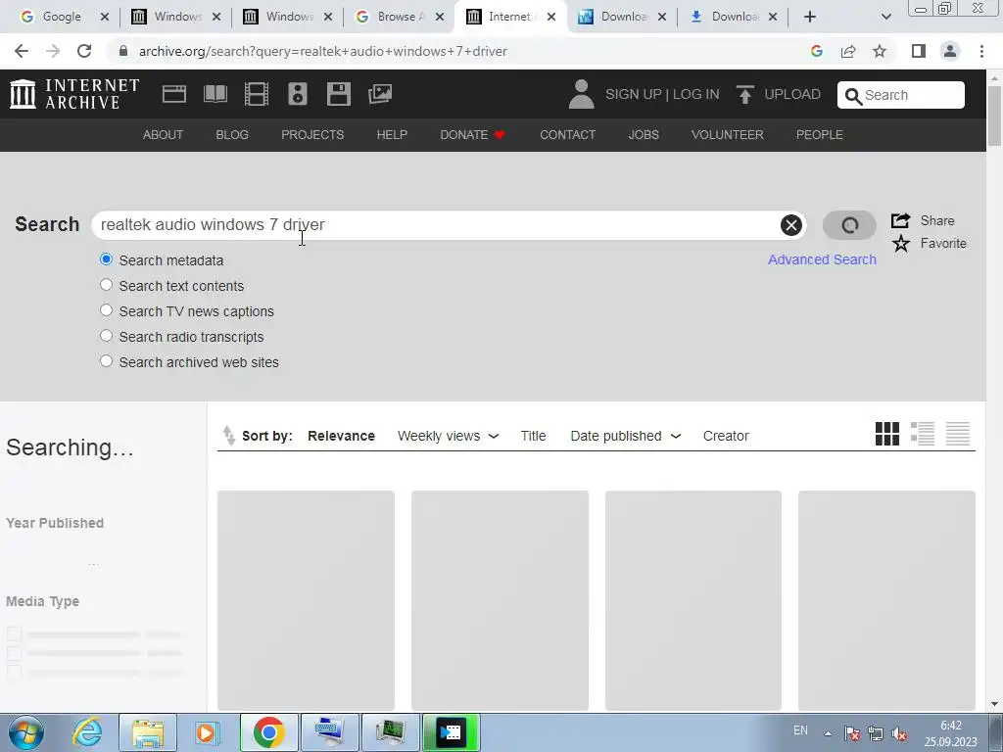
Task: Clear the search query with X button
Action: pyautogui.click(x=791, y=225)
